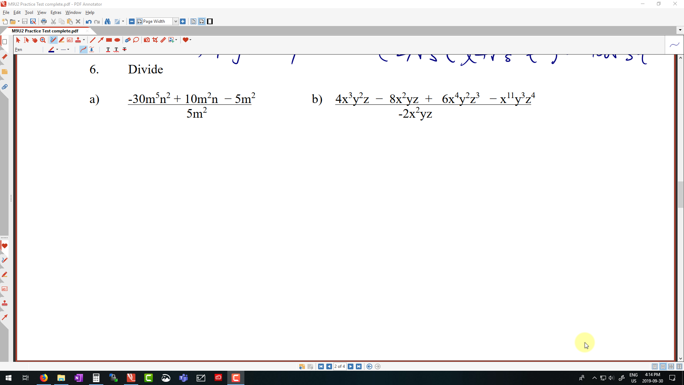Toggle the Pen tool
Image resolution: width=684 pixels, height=385 pixels.
(53, 40)
